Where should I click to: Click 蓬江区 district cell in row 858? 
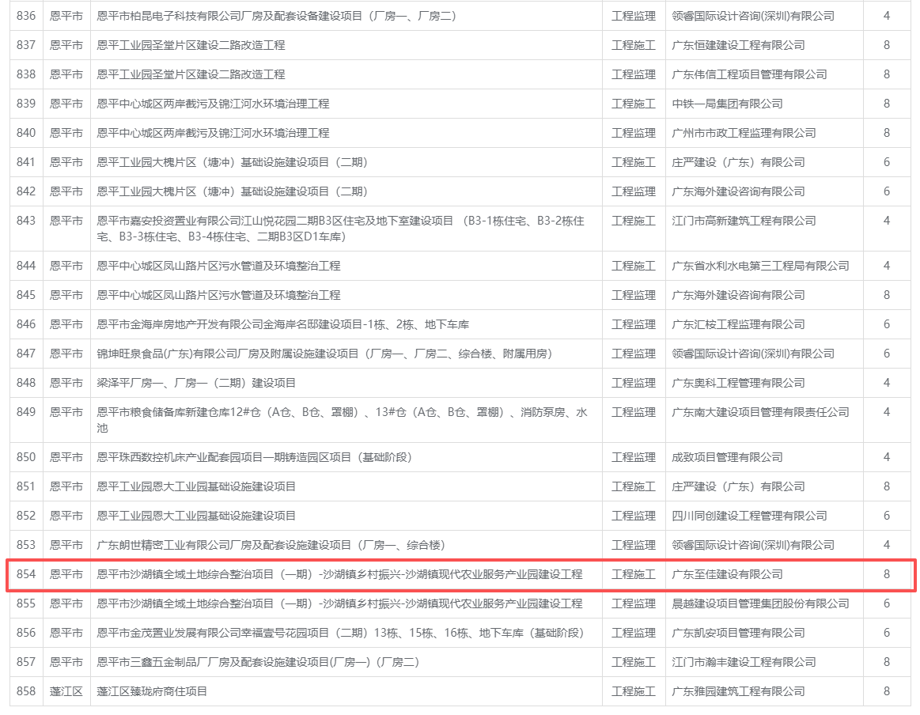66,693
